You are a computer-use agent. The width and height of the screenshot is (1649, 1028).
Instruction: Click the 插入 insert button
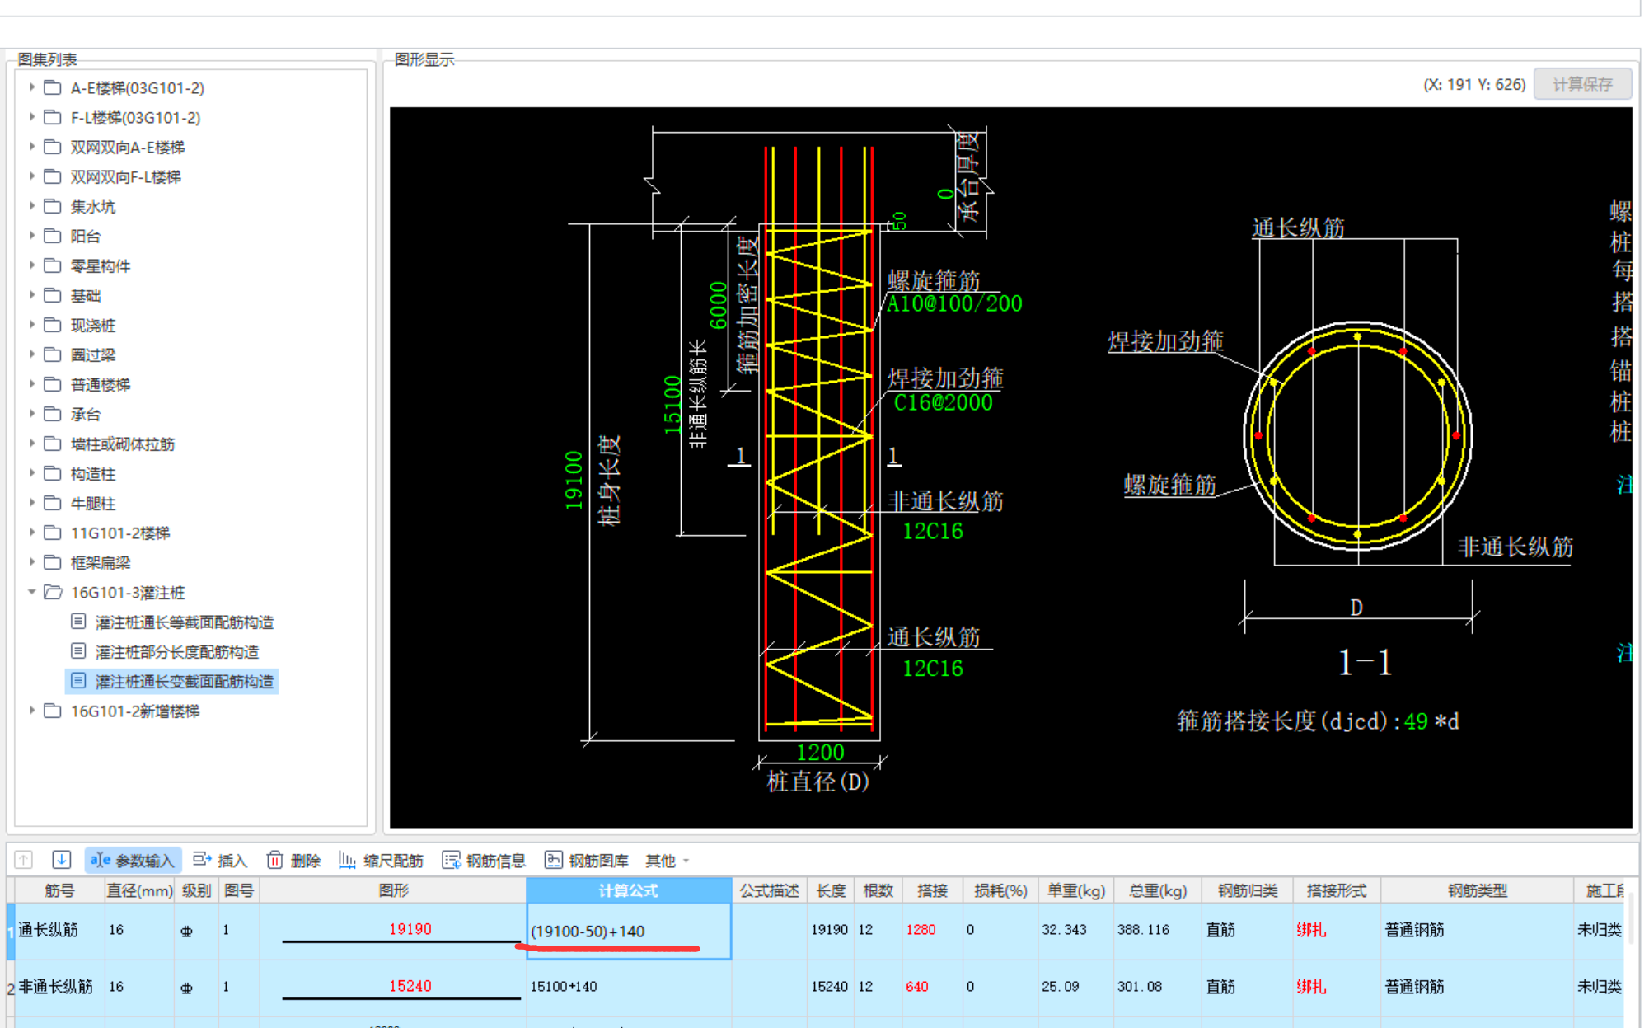220,861
